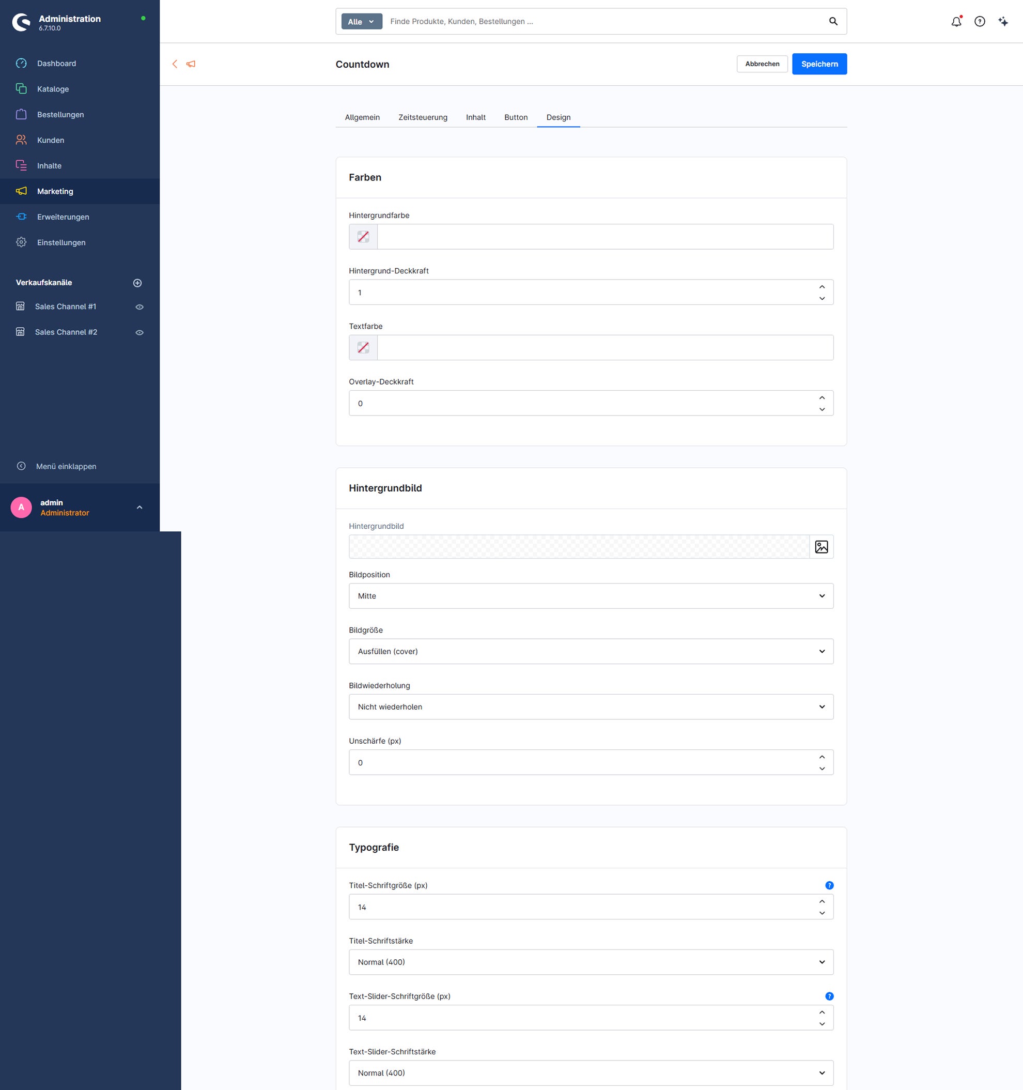The height and width of the screenshot is (1090, 1023).
Task: Open the Erweiterungen plug icon
Action: [x=21, y=217]
